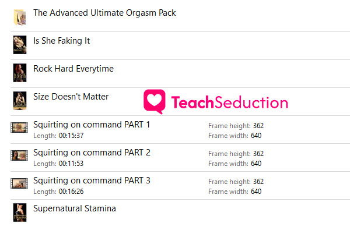Select the Is She Faking It file name

point(62,41)
